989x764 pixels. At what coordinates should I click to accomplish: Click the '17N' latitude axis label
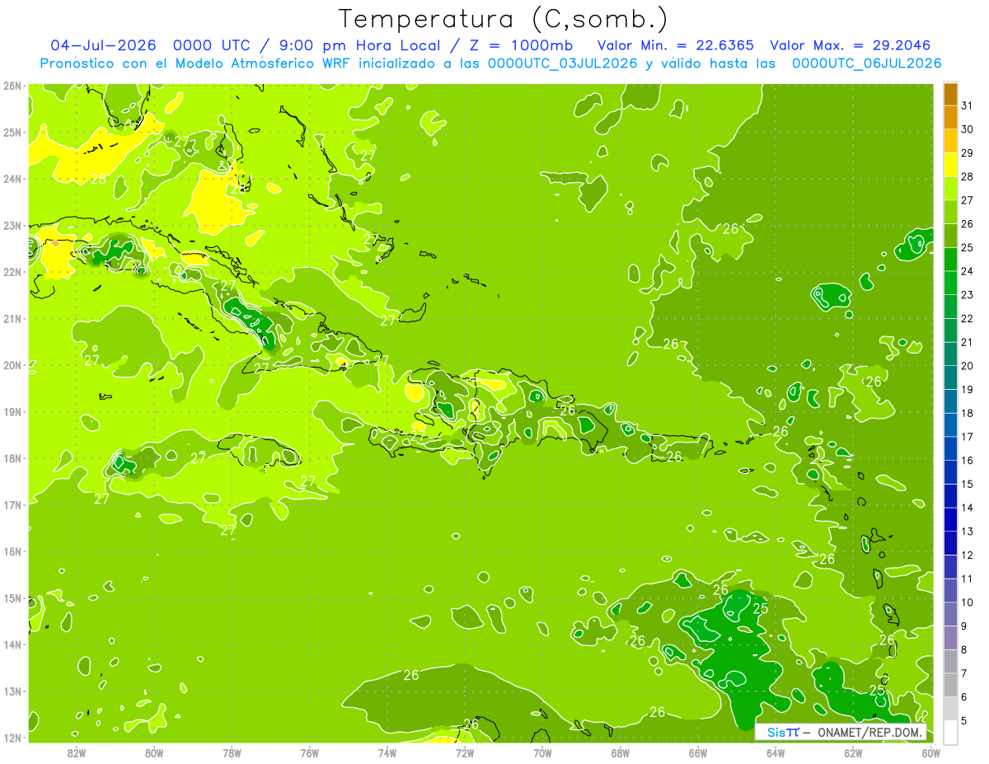tap(12, 505)
